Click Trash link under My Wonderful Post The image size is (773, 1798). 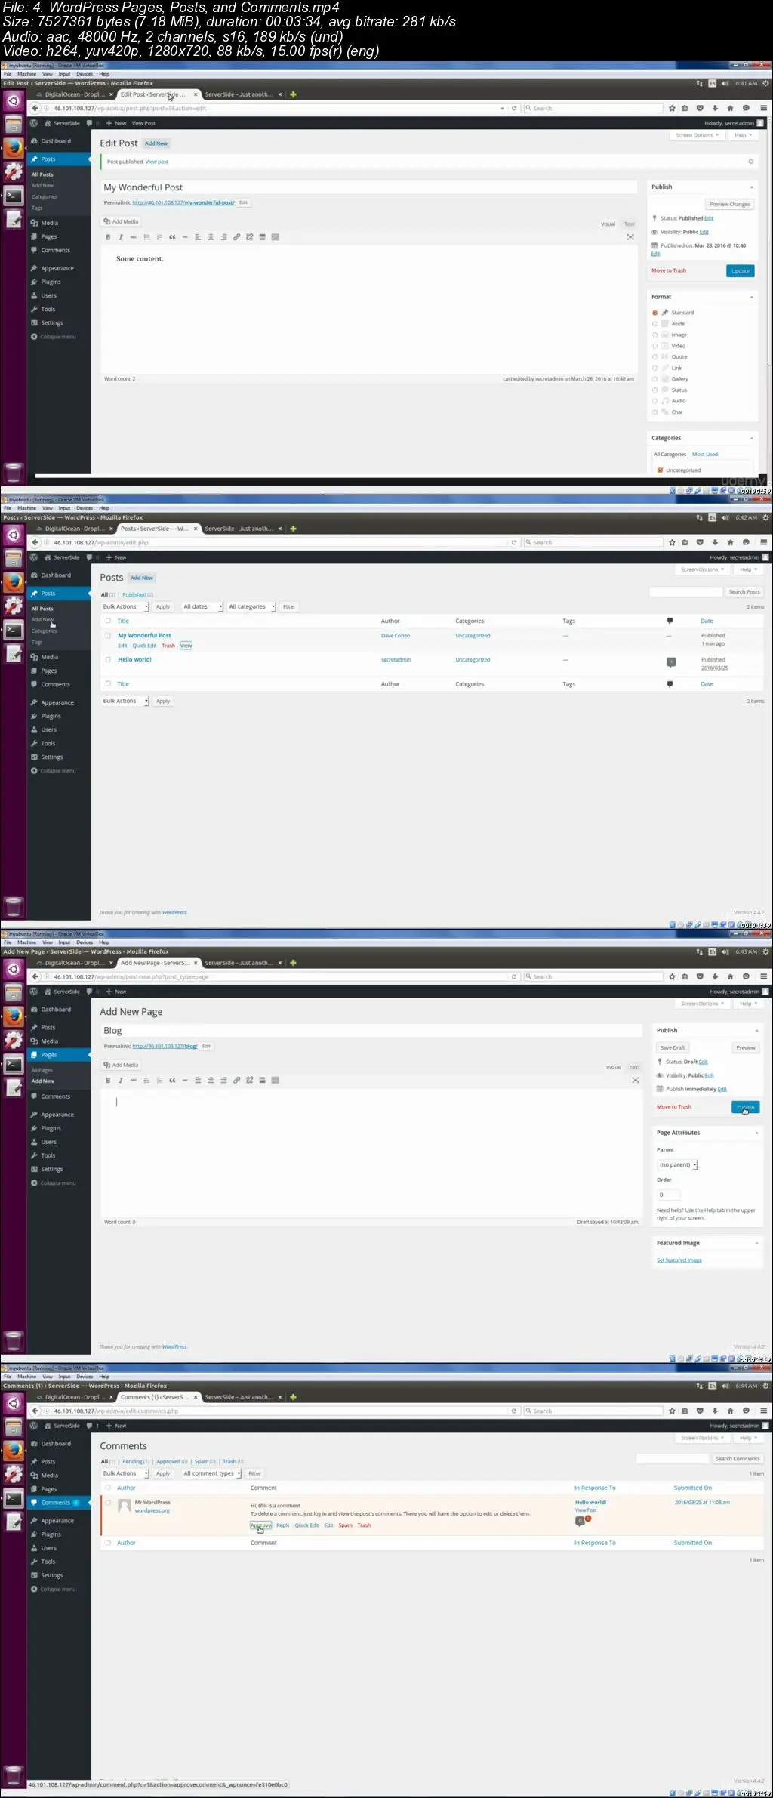click(168, 646)
